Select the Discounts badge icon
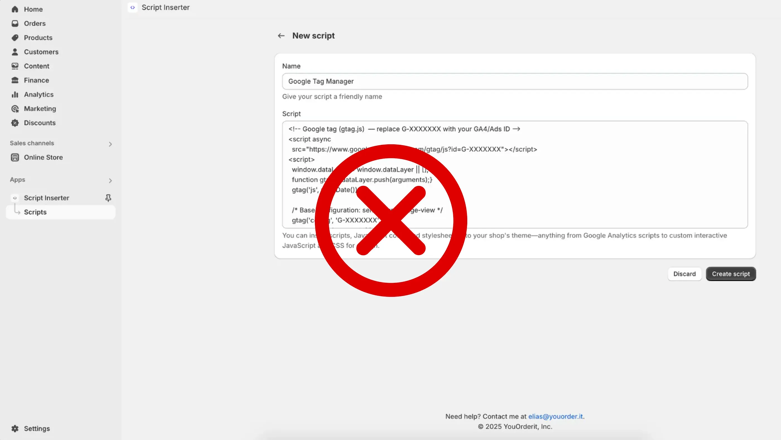The image size is (781, 440). coord(15,123)
